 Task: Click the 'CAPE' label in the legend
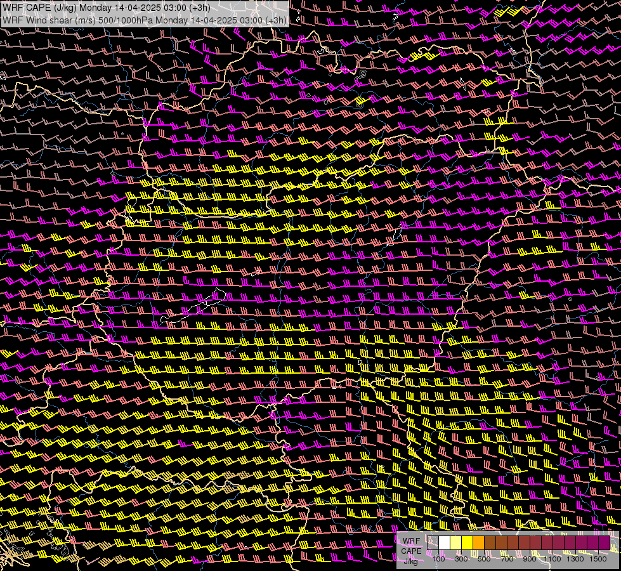point(411,551)
